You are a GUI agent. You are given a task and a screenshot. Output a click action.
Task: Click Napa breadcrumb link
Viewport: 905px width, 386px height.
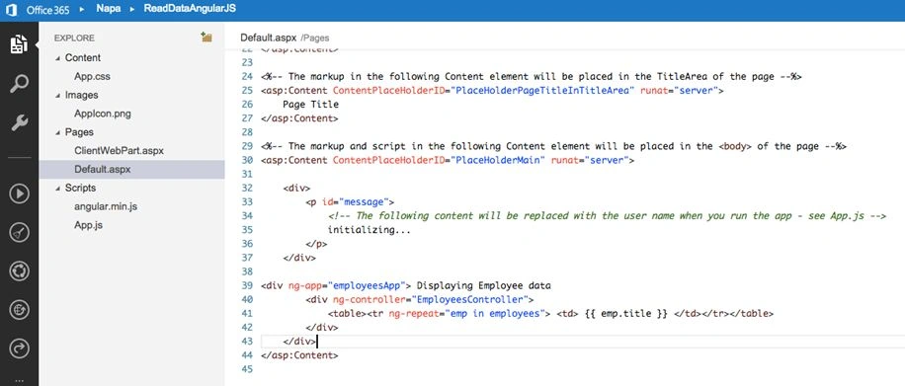tap(108, 9)
